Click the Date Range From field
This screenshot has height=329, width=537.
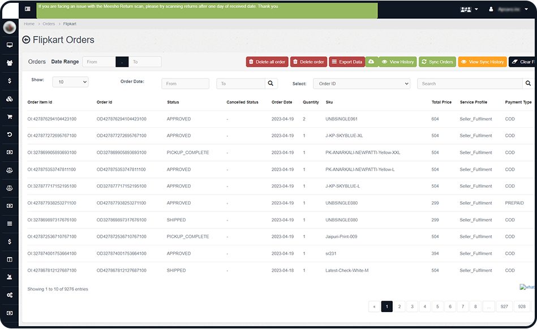coord(100,62)
